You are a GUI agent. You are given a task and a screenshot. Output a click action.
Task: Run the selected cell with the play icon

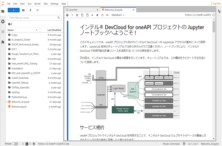tap(92, 15)
